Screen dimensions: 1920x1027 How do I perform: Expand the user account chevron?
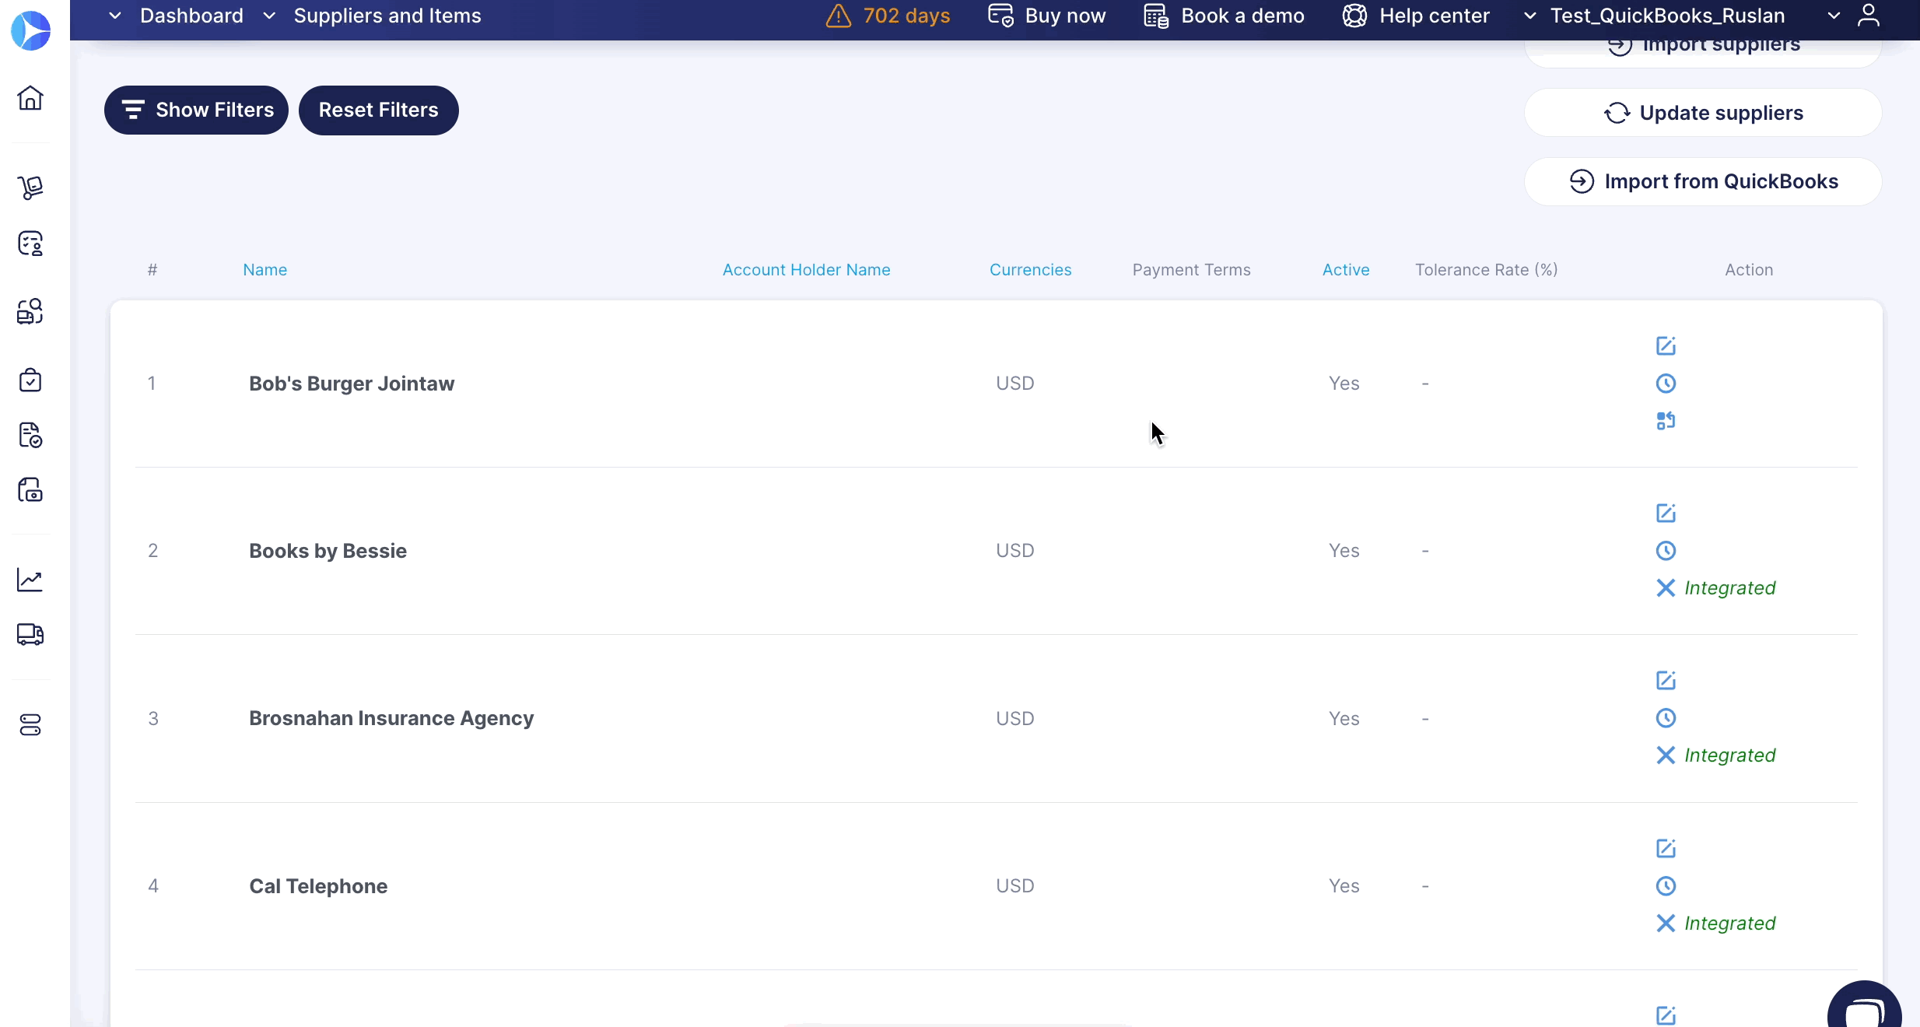click(1834, 16)
